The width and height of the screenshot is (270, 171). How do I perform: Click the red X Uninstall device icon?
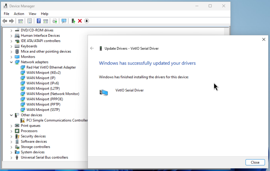tap(80, 21)
